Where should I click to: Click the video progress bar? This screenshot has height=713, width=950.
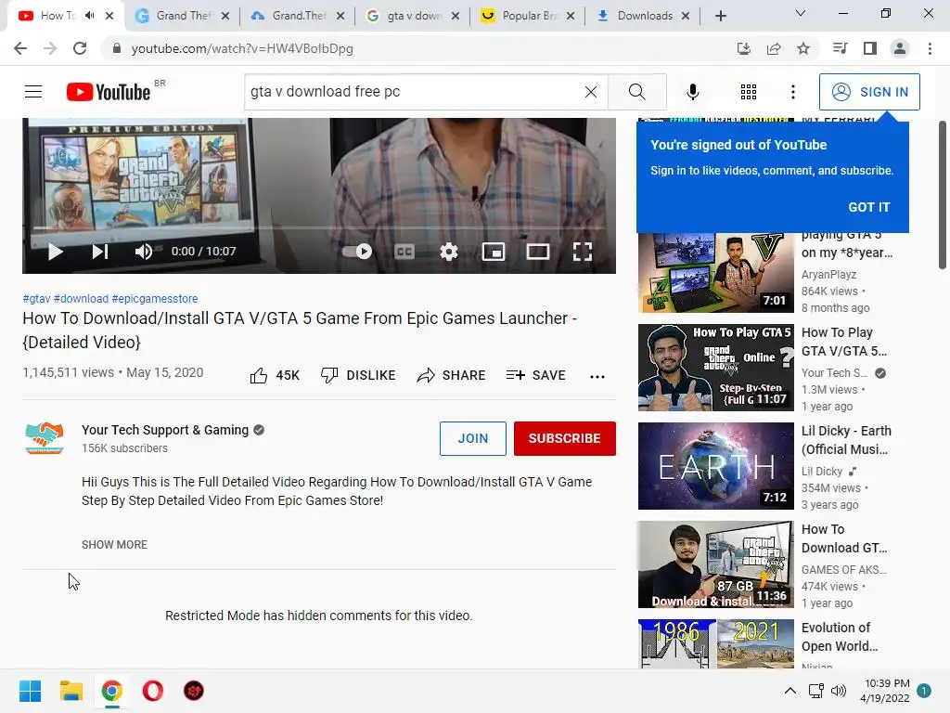(319, 228)
